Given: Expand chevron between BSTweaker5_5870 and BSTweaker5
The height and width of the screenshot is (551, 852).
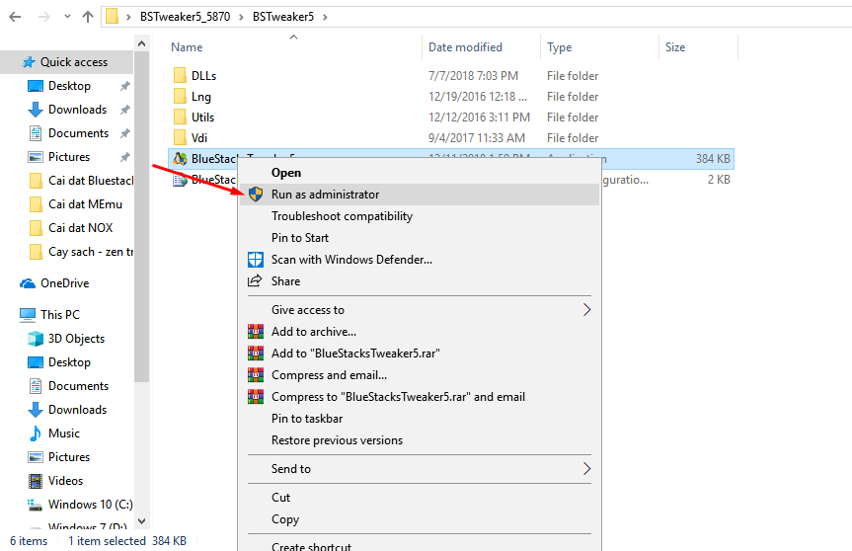Looking at the screenshot, I should point(241,17).
